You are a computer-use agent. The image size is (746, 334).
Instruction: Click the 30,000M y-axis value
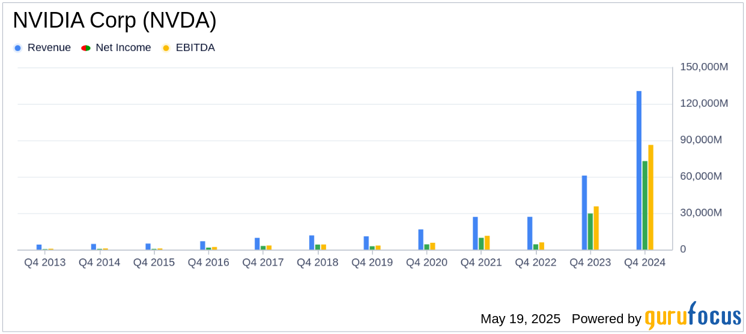[x=701, y=213]
